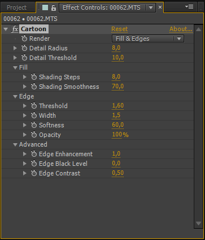
Task: Toggle the Softness stopwatch
Action: coord(34,125)
